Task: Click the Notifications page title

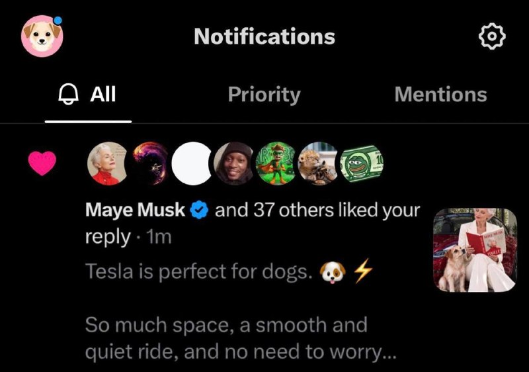Action: [264, 36]
